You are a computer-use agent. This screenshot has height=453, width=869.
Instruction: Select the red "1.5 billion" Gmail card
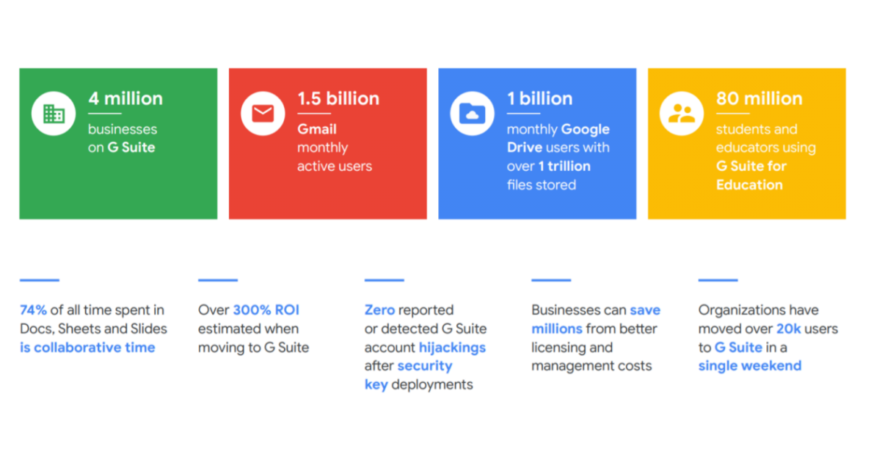327,143
